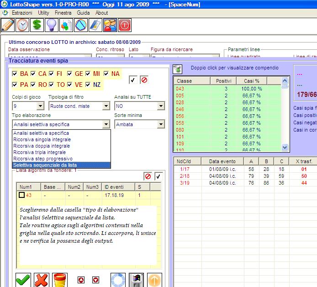Collapse the Tipo elaborazione dropdown arrow
The height and width of the screenshot is (287, 317).
coord(106,124)
